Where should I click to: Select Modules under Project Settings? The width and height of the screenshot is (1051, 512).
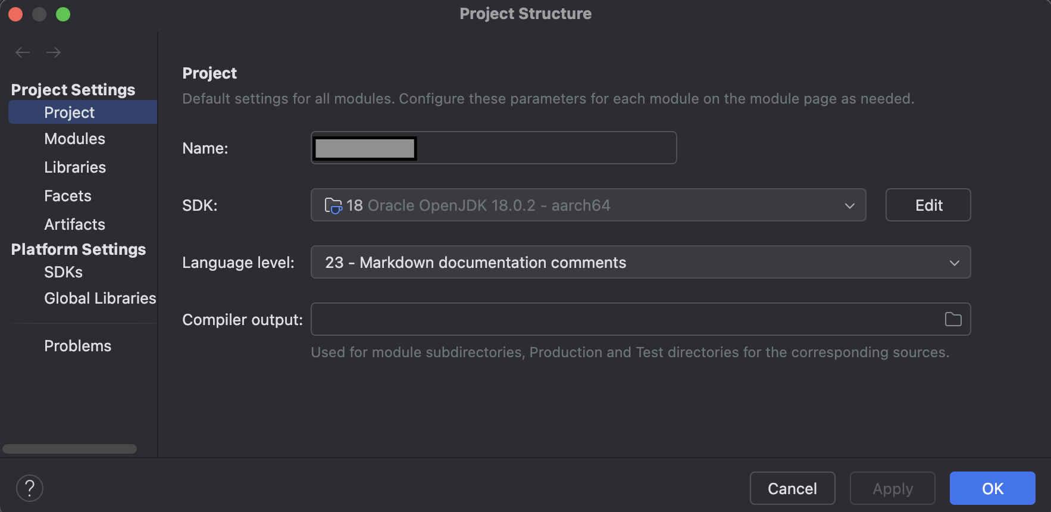point(75,138)
